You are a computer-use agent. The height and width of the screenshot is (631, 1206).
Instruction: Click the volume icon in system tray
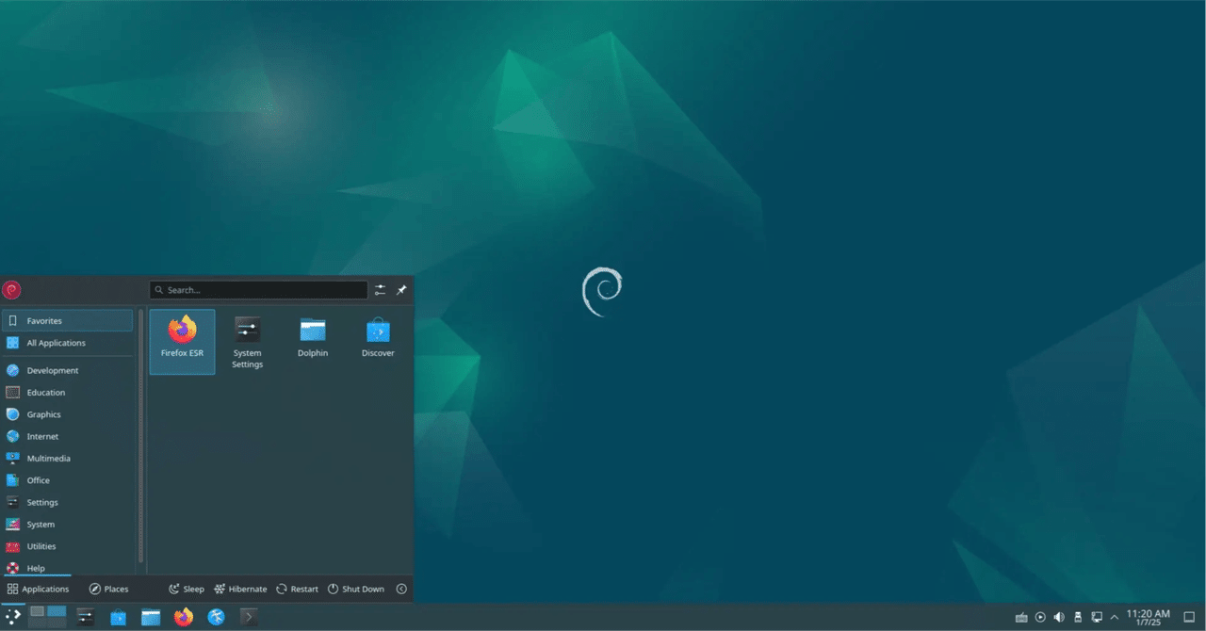pyautogui.click(x=1058, y=617)
